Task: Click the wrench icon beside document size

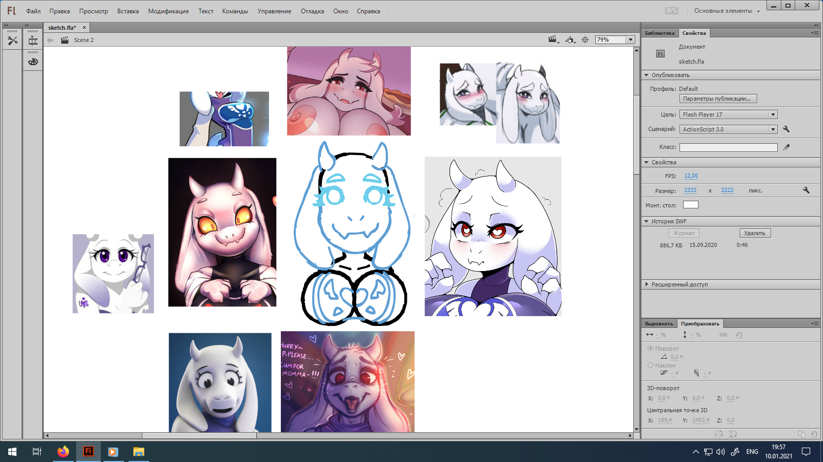Action: pyautogui.click(x=806, y=190)
